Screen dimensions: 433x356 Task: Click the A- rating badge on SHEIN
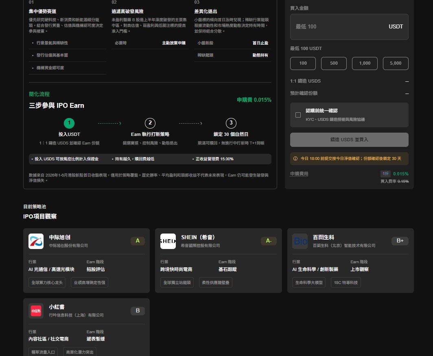[269, 241]
